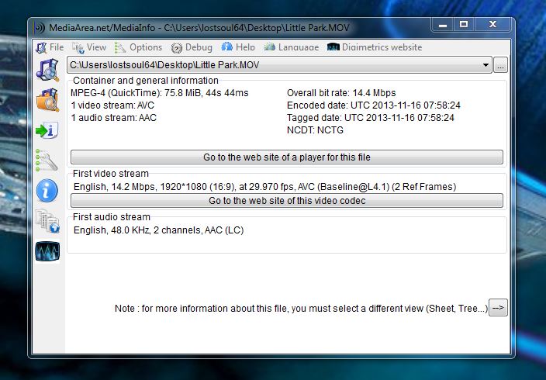Screen dimensions: 546x380
Task: Open the Language menu
Action: pos(292,47)
